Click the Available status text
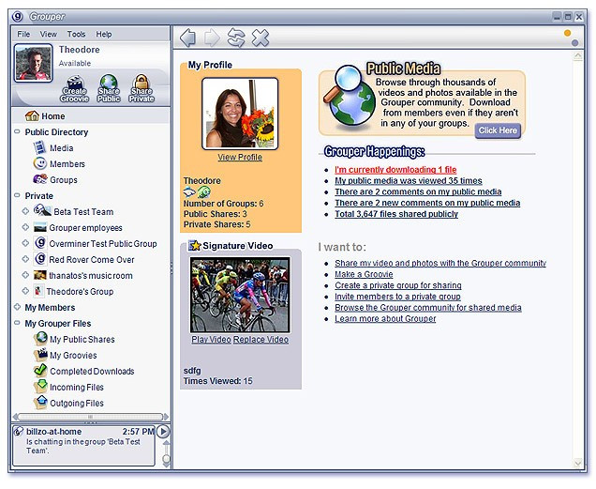This screenshot has width=596, height=489. (75, 63)
